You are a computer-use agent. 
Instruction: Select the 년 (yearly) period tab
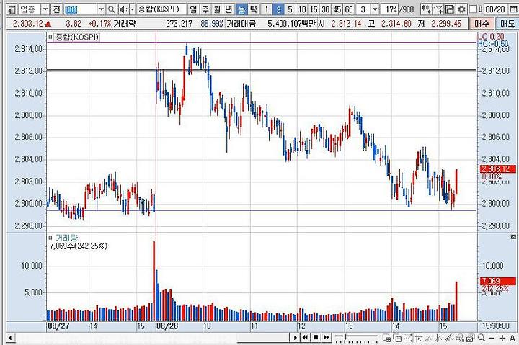click(x=229, y=9)
